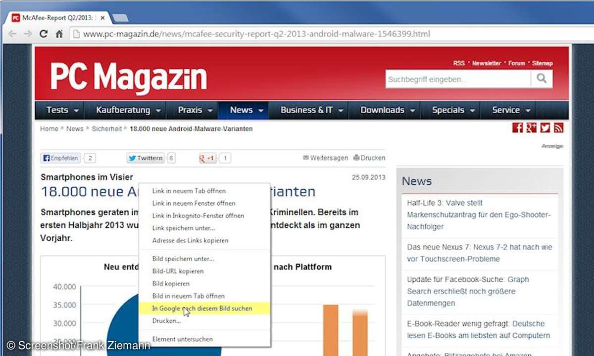Click the address bar URL field
Image resolution: width=594 pixels, height=356 pixels.
[327, 34]
